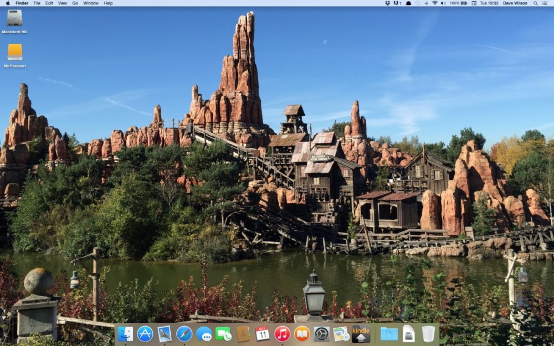Image resolution: width=554 pixels, height=346 pixels.
Task: Open iBooks from the dock
Action: (302, 334)
